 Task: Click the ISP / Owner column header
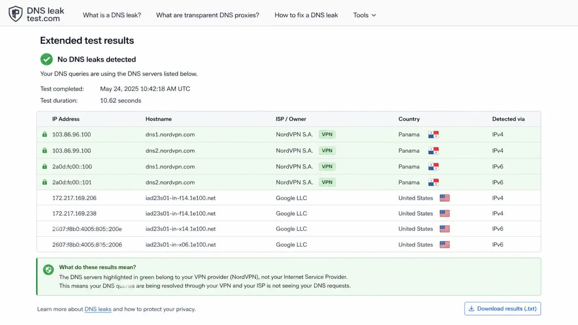coord(291,119)
